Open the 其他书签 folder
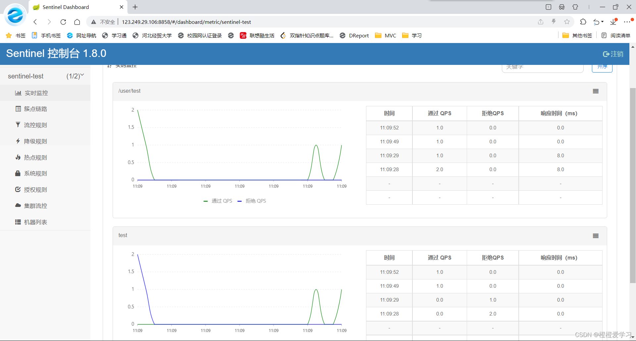 (x=577, y=35)
